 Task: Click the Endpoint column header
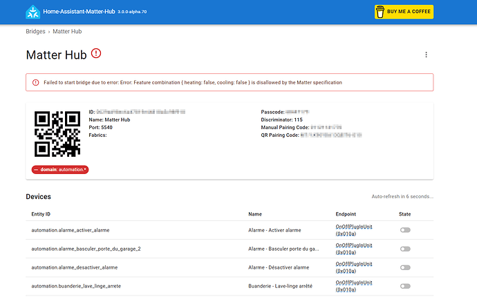click(x=346, y=214)
